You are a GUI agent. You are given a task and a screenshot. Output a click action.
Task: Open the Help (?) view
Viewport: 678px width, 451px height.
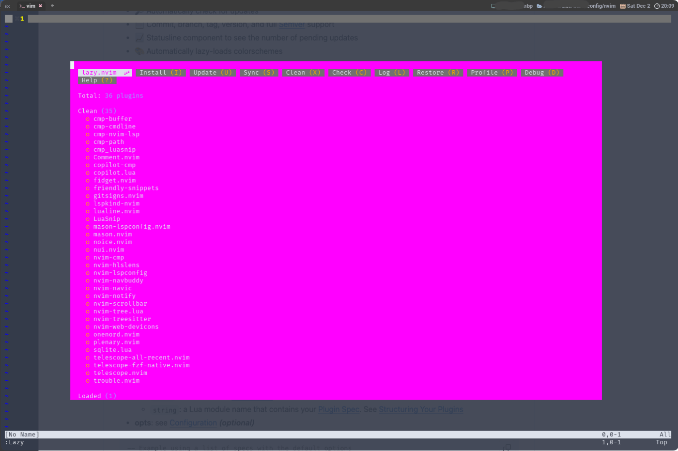pos(97,80)
